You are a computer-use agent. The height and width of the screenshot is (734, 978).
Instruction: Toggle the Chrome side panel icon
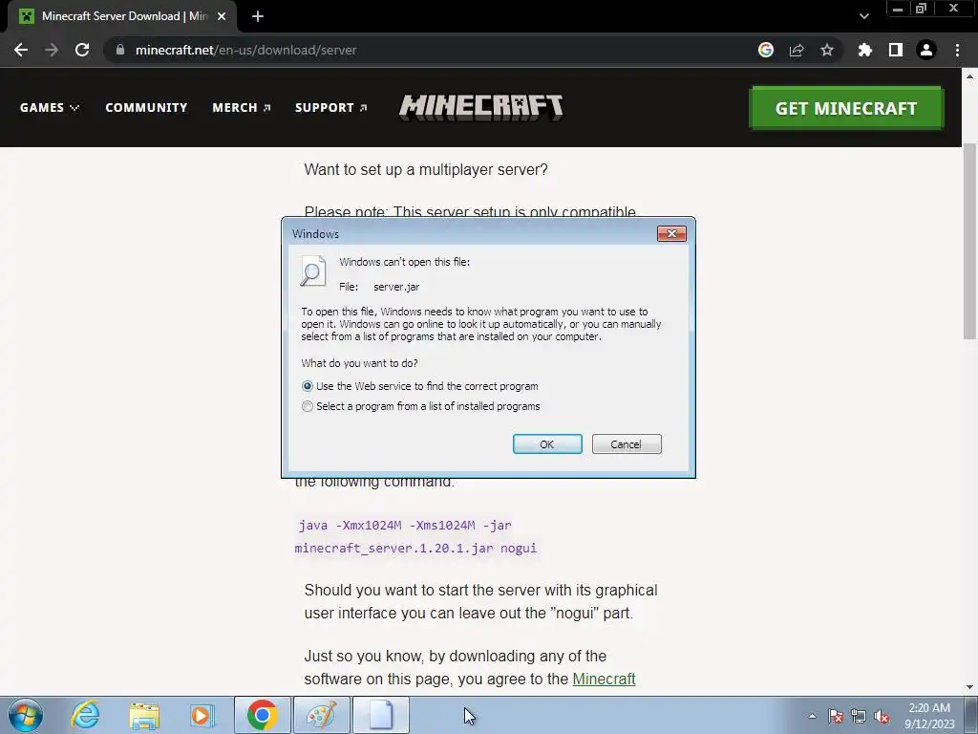(x=896, y=50)
